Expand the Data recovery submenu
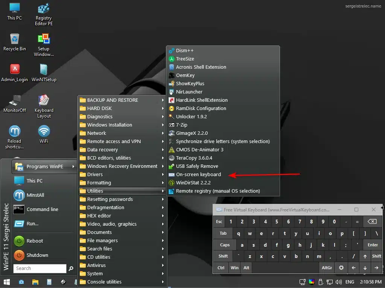The height and width of the screenshot is (288, 385). click(122, 150)
